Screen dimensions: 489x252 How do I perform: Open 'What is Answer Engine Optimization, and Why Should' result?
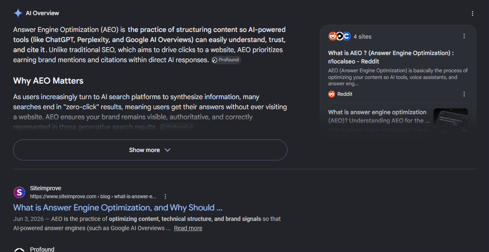[x=118, y=207]
